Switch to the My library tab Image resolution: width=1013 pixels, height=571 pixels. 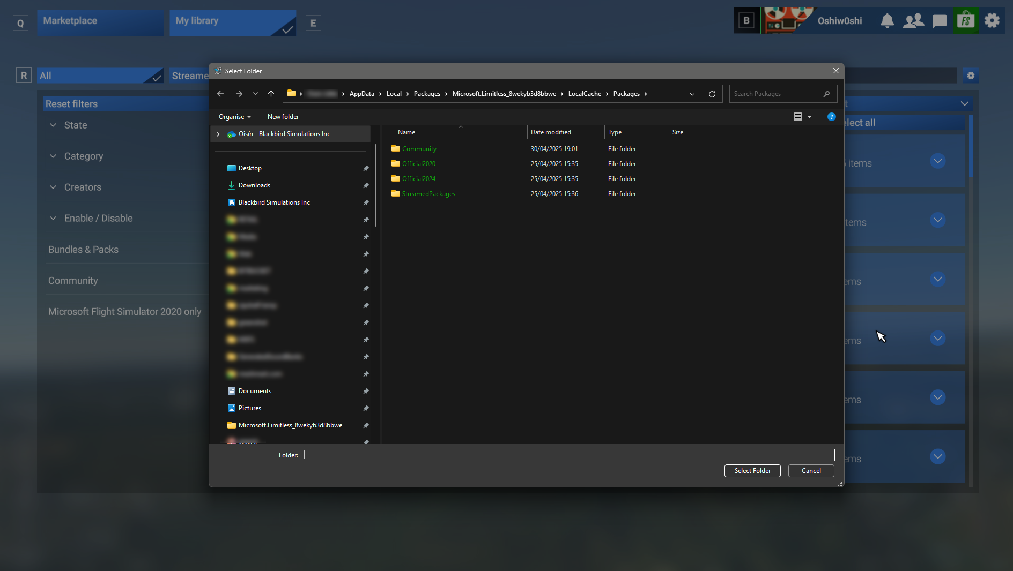(233, 22)
